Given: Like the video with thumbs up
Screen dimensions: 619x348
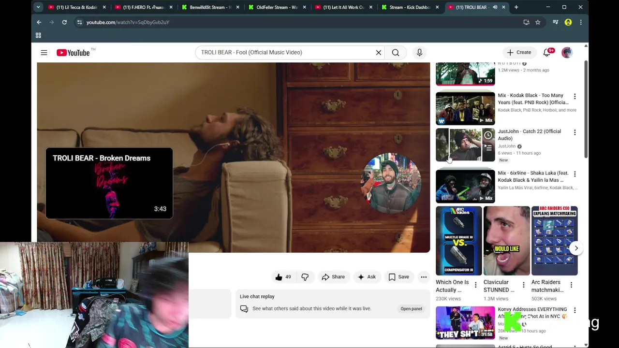Looking at the screenshot, I should tap(283, 277).
